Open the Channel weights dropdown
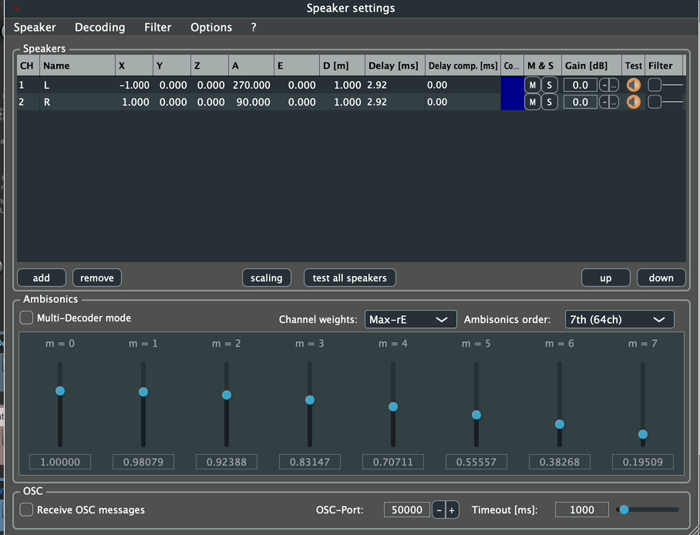 (x=410, y=318)
